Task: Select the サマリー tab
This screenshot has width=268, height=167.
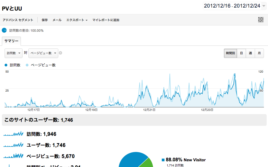Action: [11, 41]
